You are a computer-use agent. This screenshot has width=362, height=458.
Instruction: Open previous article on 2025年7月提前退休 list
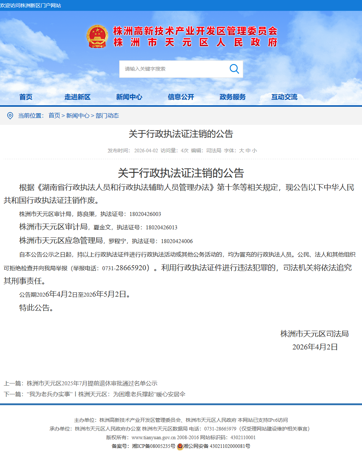(x=92, y=383)
